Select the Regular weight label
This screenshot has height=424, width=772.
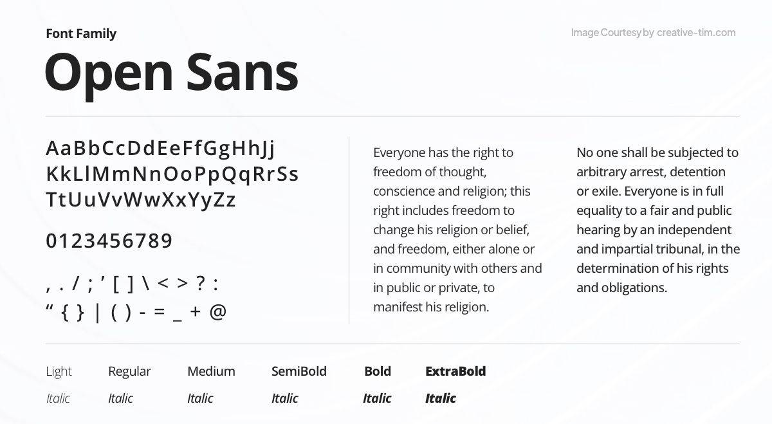[129, 371]
